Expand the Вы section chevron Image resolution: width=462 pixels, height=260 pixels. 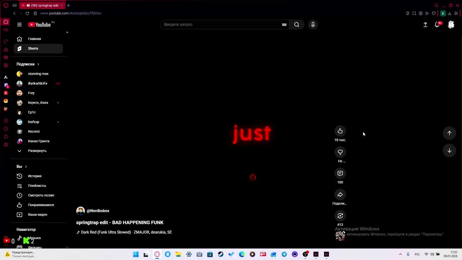[x=26, y=166]
